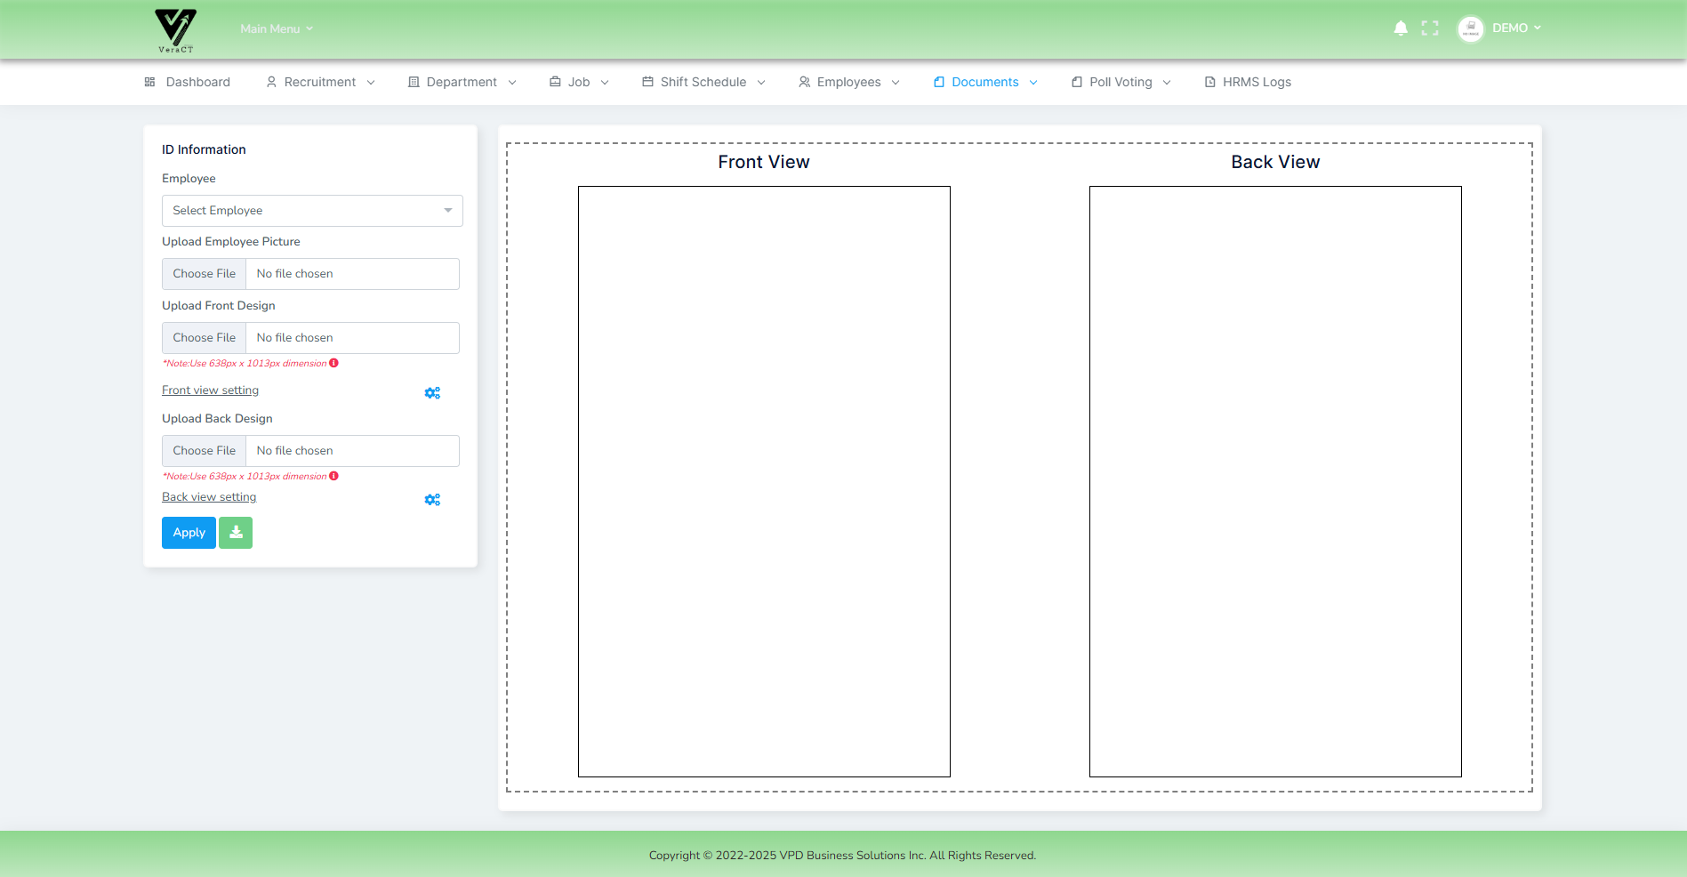Choose file for Employee Picture upload
Image resolution: width=1687 pixels, height=877 pixels.
[x=205, y=274]
